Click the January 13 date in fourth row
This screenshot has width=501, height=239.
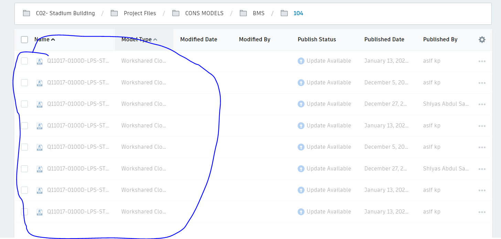[387, 126]
